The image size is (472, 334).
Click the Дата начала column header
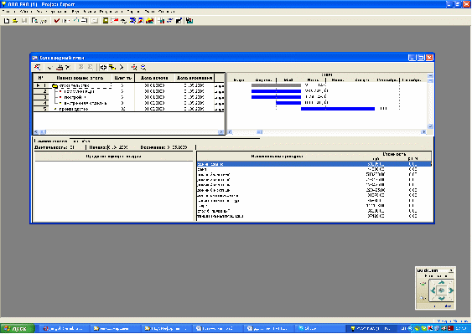coord(154,78)
